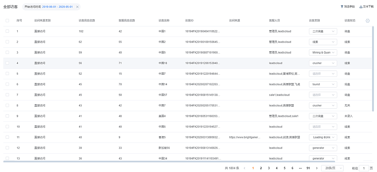Open generator dropdown for 新加坡56
This screenshot has width=377, height=172.
tap(323, 148)
